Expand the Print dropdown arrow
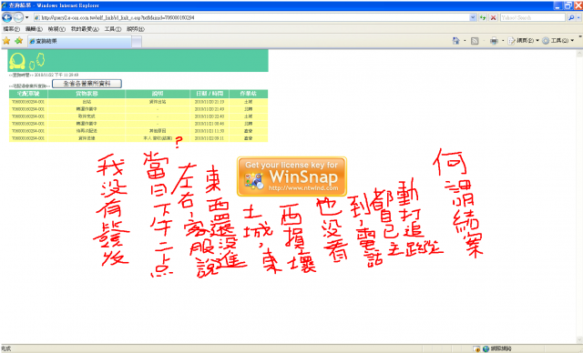Screen dimensions: 583x353 (503, 40)
